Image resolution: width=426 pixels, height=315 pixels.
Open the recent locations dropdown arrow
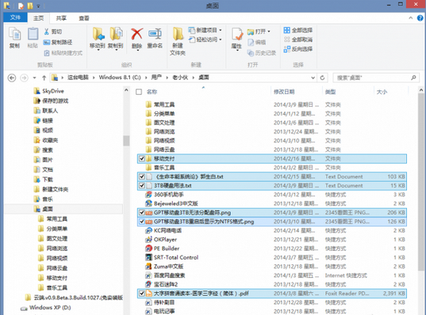pyautogui.click(x=34, y=78)
